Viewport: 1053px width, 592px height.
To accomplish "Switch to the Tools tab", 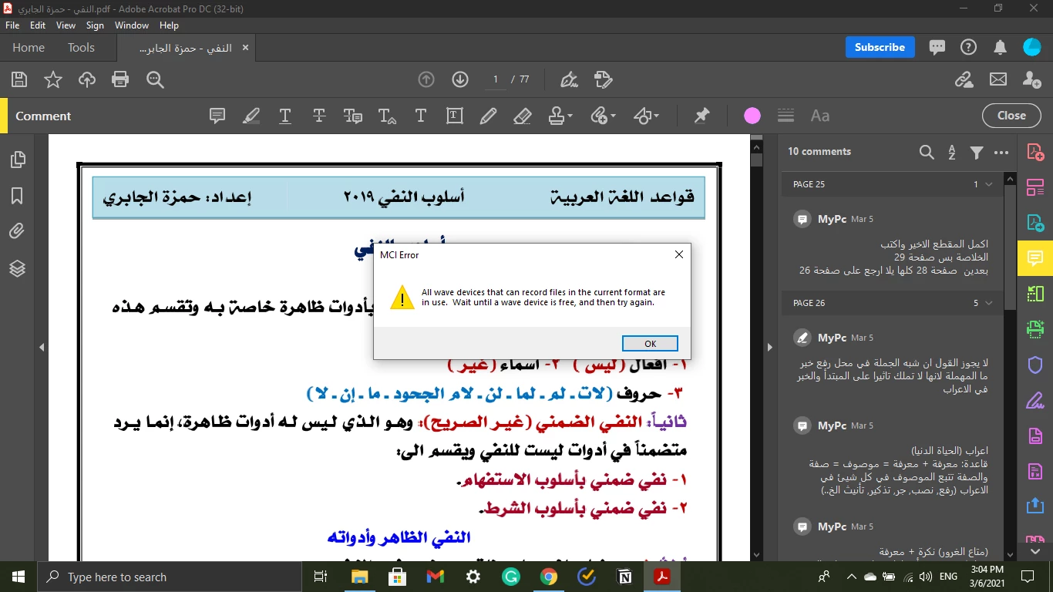I will (81, 48).
